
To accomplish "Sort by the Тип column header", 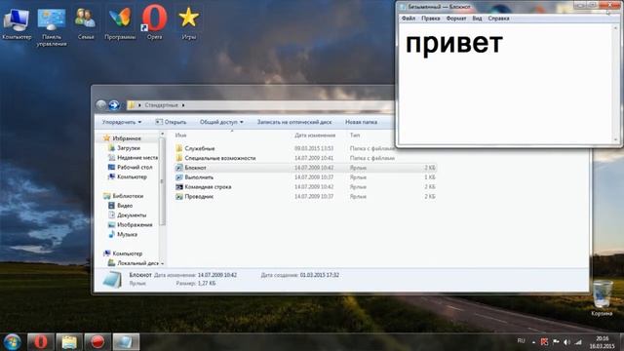I will tap(355, 136).
